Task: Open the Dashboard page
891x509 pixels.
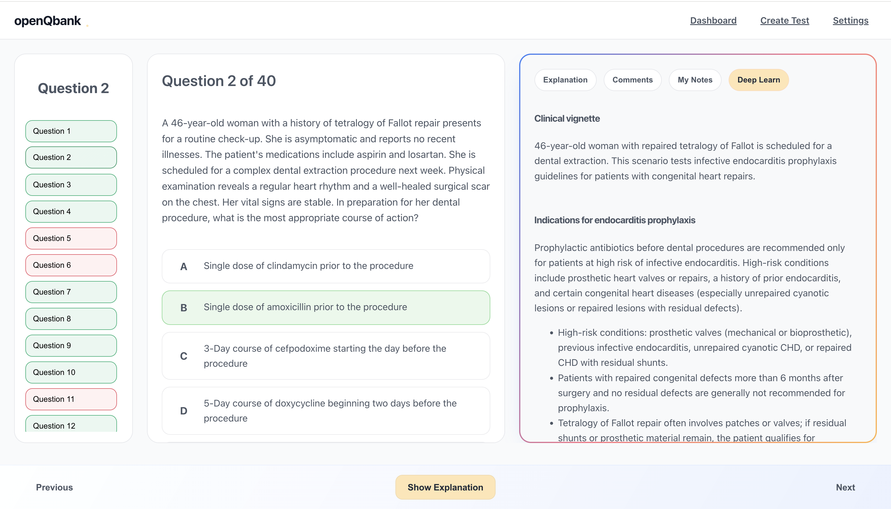Action: [713, 20]
